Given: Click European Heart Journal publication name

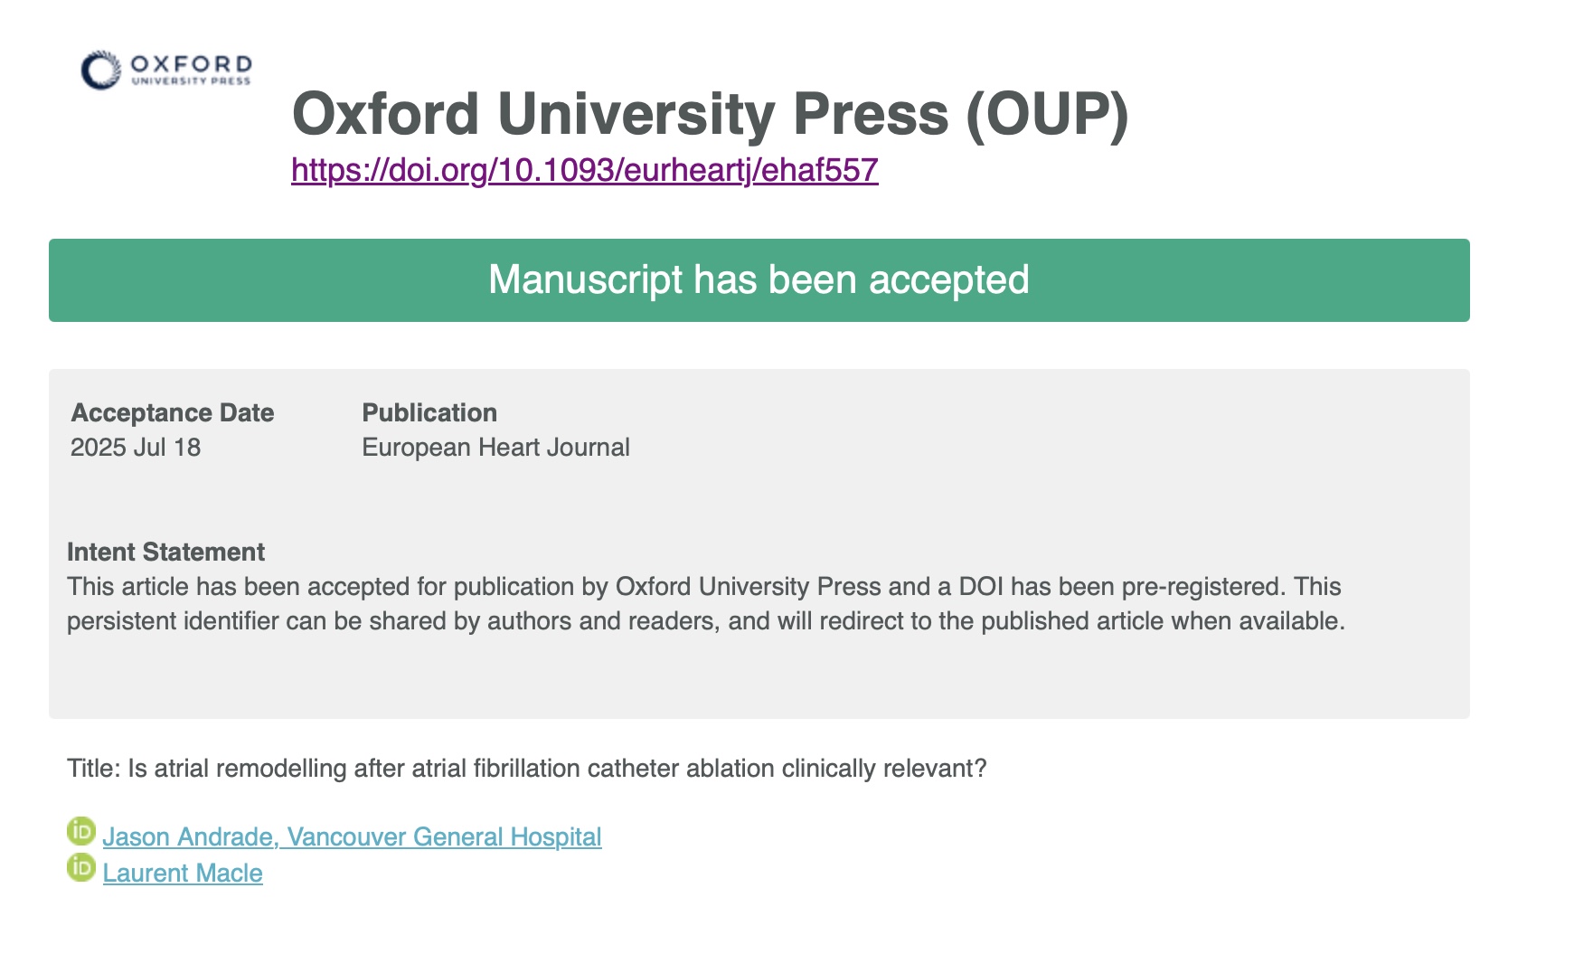Looking at the screenshot, I should [495, 448].
